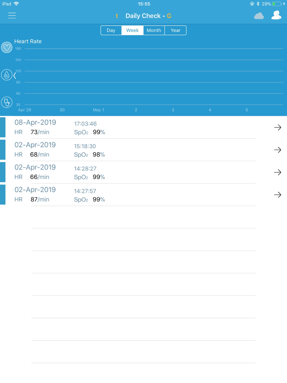Viewport: 287px width, 383px height.
Task: Tap the time 14:28:27
Action: tap(85, 169)
